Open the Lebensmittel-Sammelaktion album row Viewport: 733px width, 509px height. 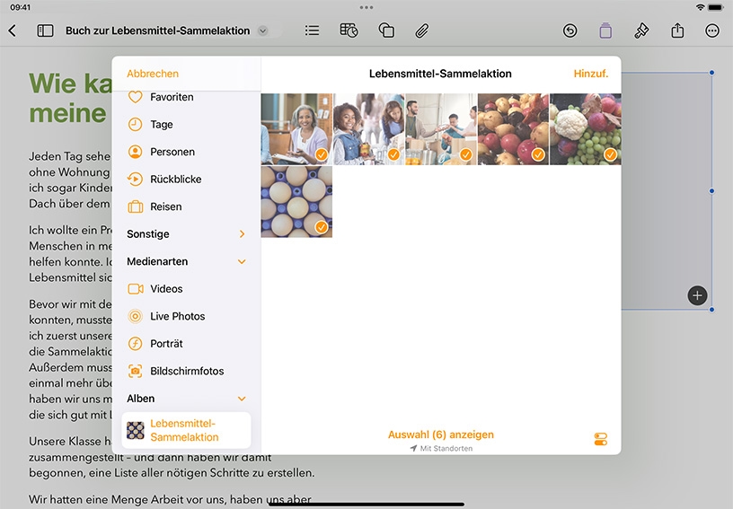[x=186, y=430]
